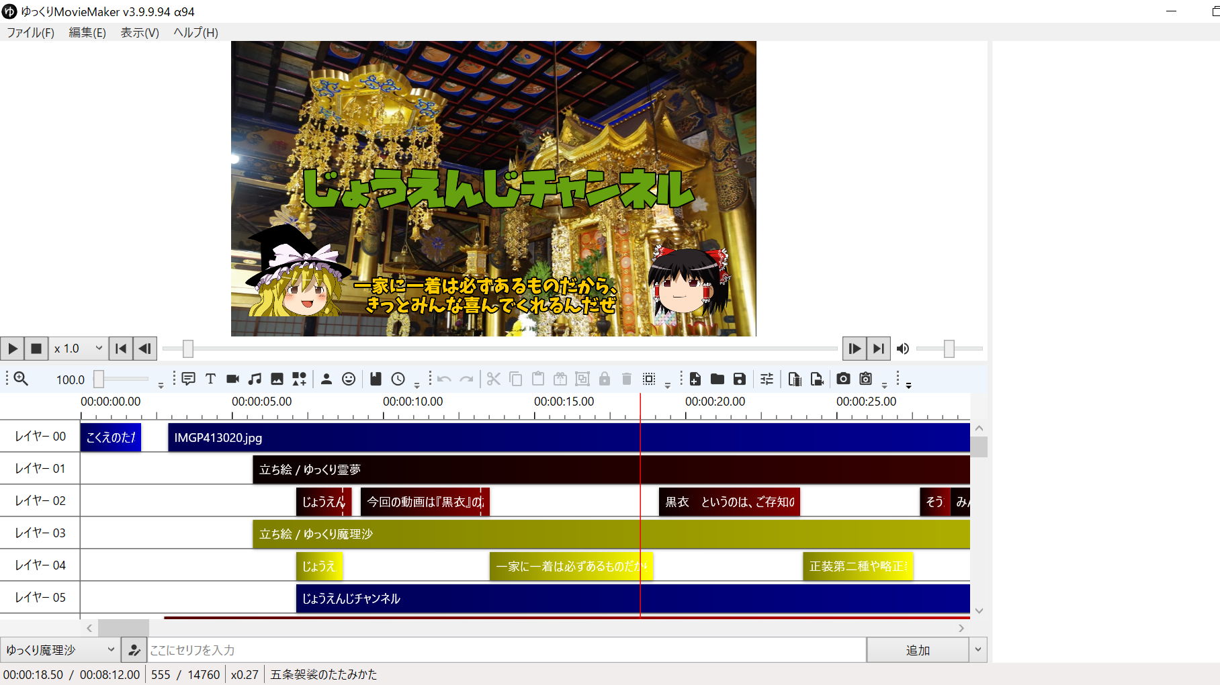Image resolution: width=1220 pixels, height=685 pixels.
Task: Expand the dropdown arrow next to 追加
Action: [x=978, y=650]
